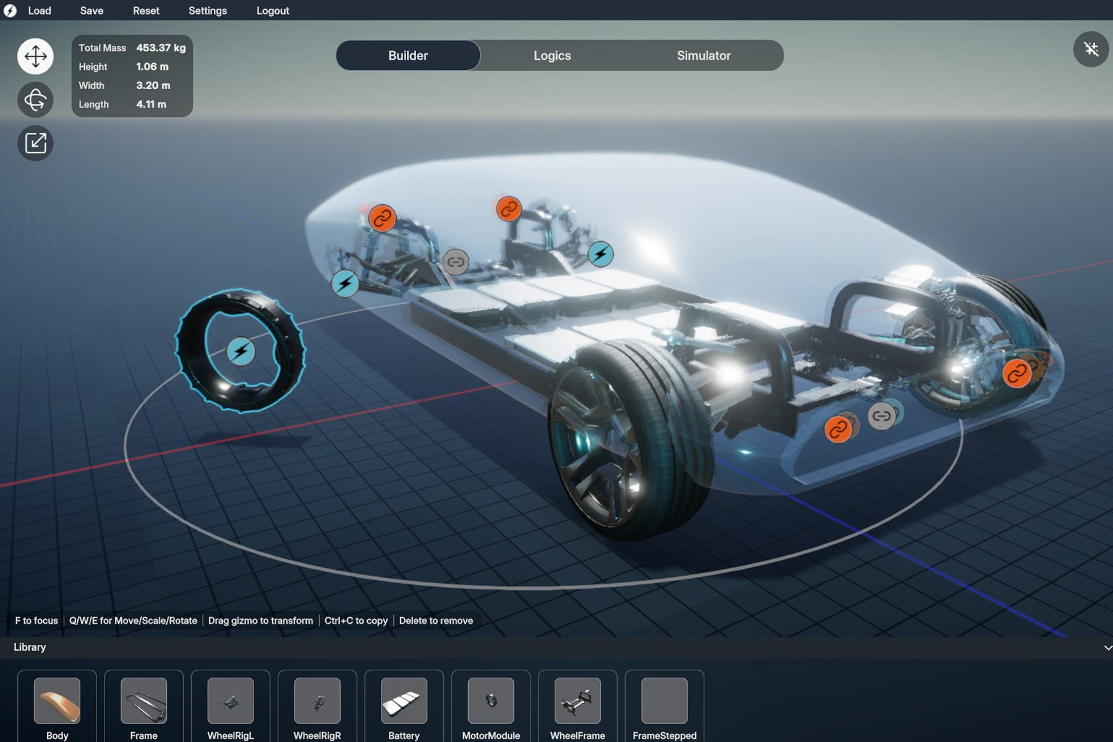Select the Move/translate tool

35,56
